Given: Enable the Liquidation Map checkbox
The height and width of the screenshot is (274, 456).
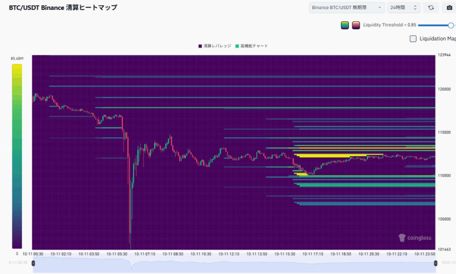Looking at the screenshot, I should tap(413, 39).
